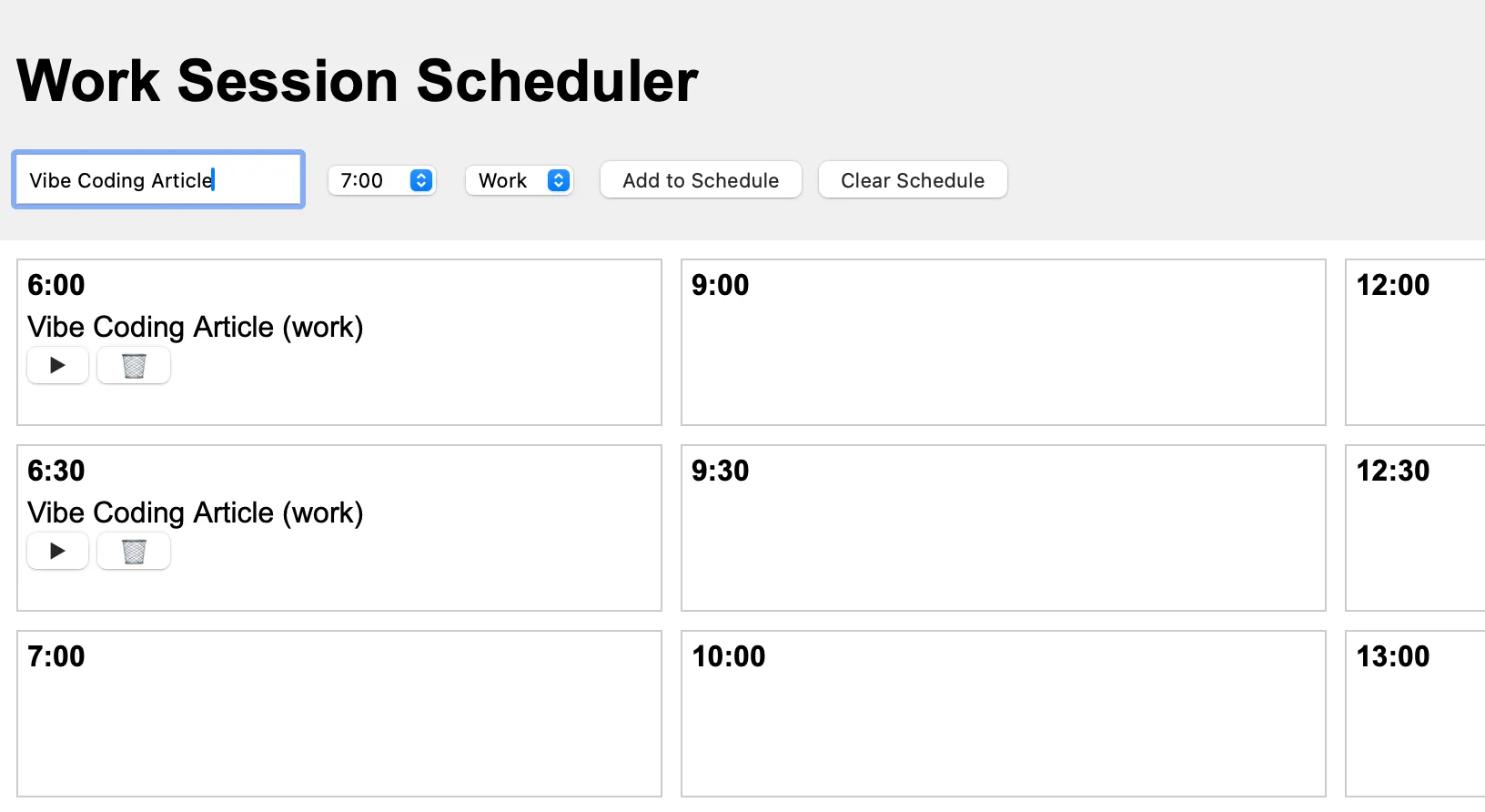This screenshot has height=812, width=1485.
Task: Click the 6:30 time label
Action: 56,471
